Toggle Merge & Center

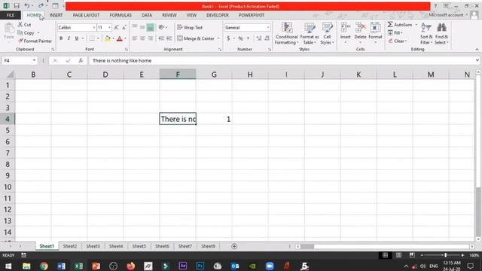[196, 38]
